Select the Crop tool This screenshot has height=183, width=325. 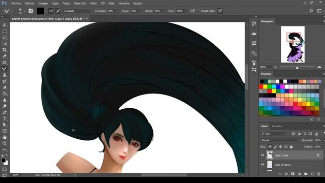(x=5, y=50)
